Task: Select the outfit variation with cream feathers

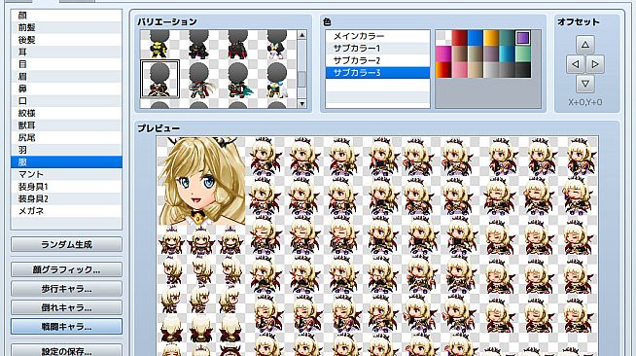Action: (198, 79)
